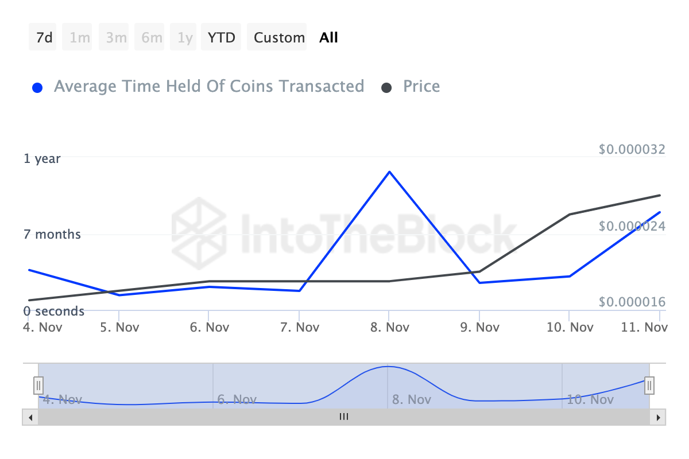Click the horizontal scrollbar grip
This screenshot has height=459, width=689.
[344, 417]
